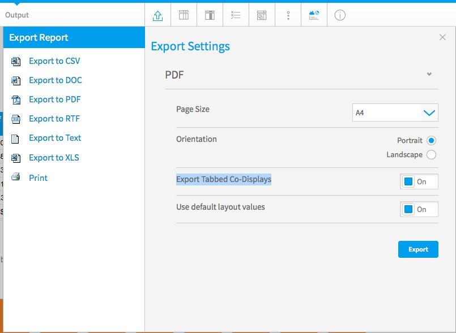
Task: Click the Print link
Action: 38,178
